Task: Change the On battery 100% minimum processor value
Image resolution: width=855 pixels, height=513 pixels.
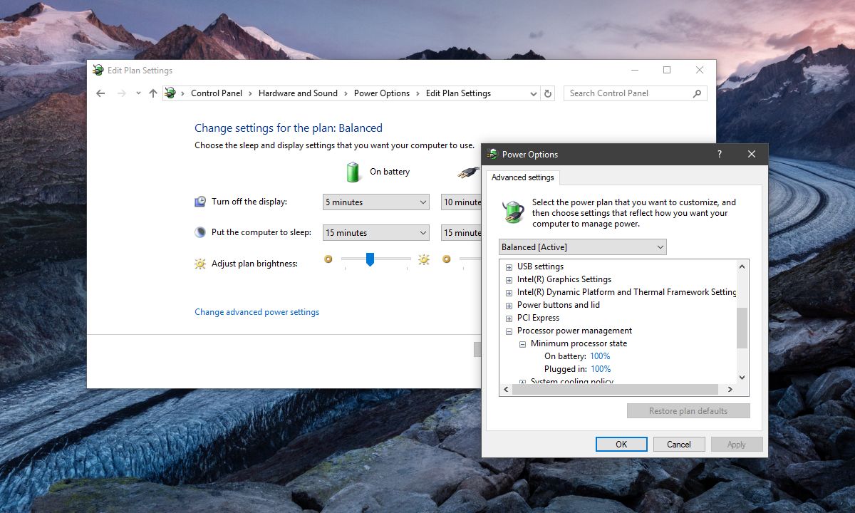Action: click(600, 356)
